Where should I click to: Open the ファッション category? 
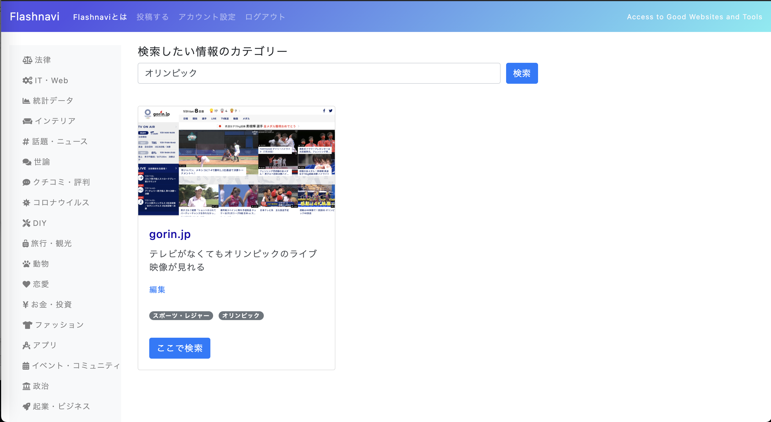(x=53, y=325)
